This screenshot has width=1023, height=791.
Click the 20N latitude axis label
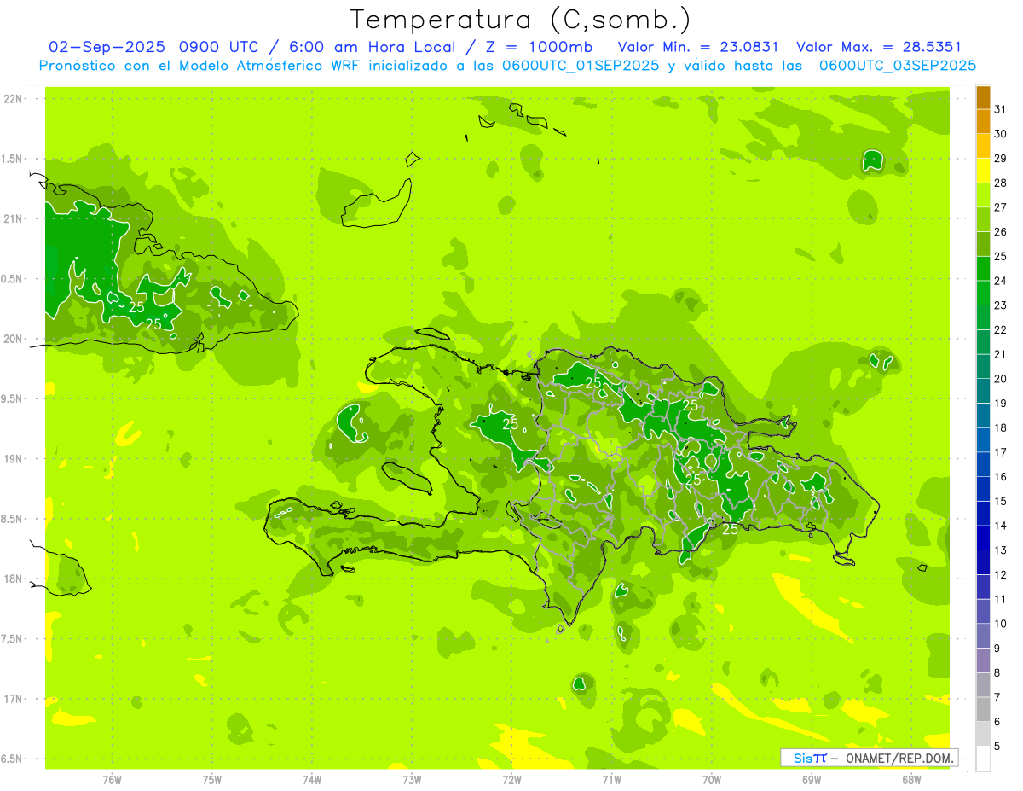[x=14, y=339]
